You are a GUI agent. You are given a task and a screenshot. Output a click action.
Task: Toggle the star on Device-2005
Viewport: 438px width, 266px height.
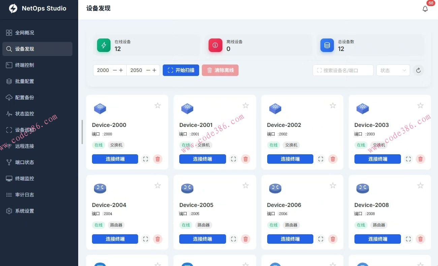pos(245,185)
